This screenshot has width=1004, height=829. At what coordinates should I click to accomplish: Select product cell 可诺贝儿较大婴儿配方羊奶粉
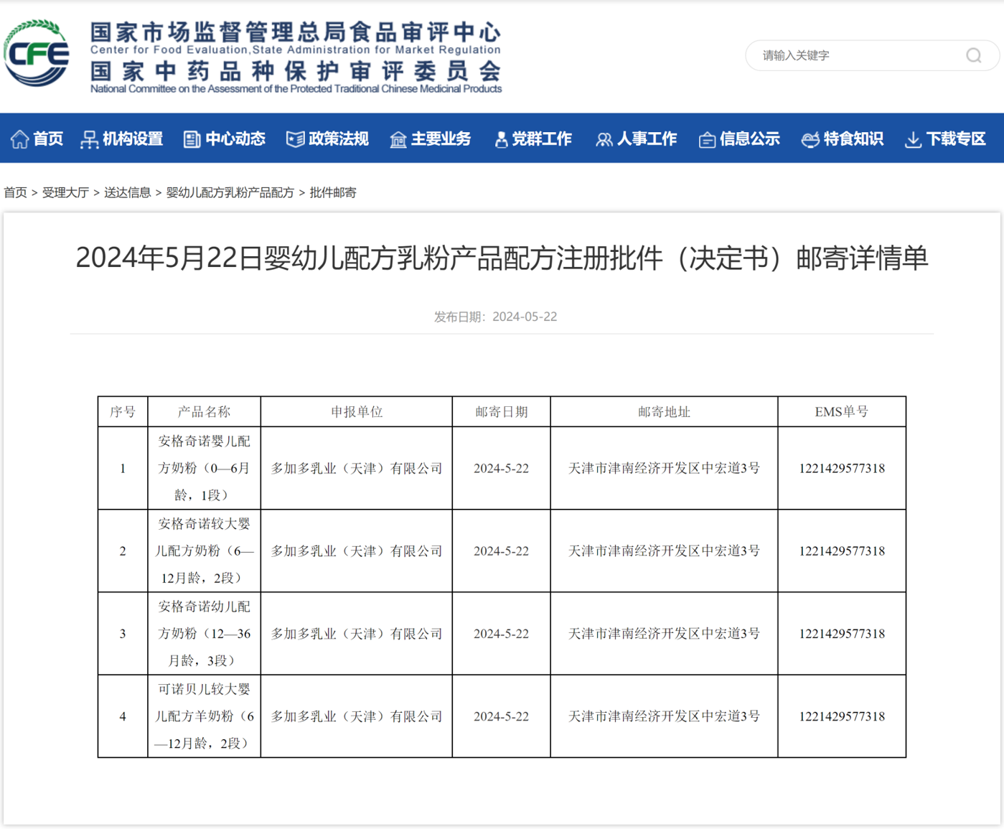click(204, 716)
